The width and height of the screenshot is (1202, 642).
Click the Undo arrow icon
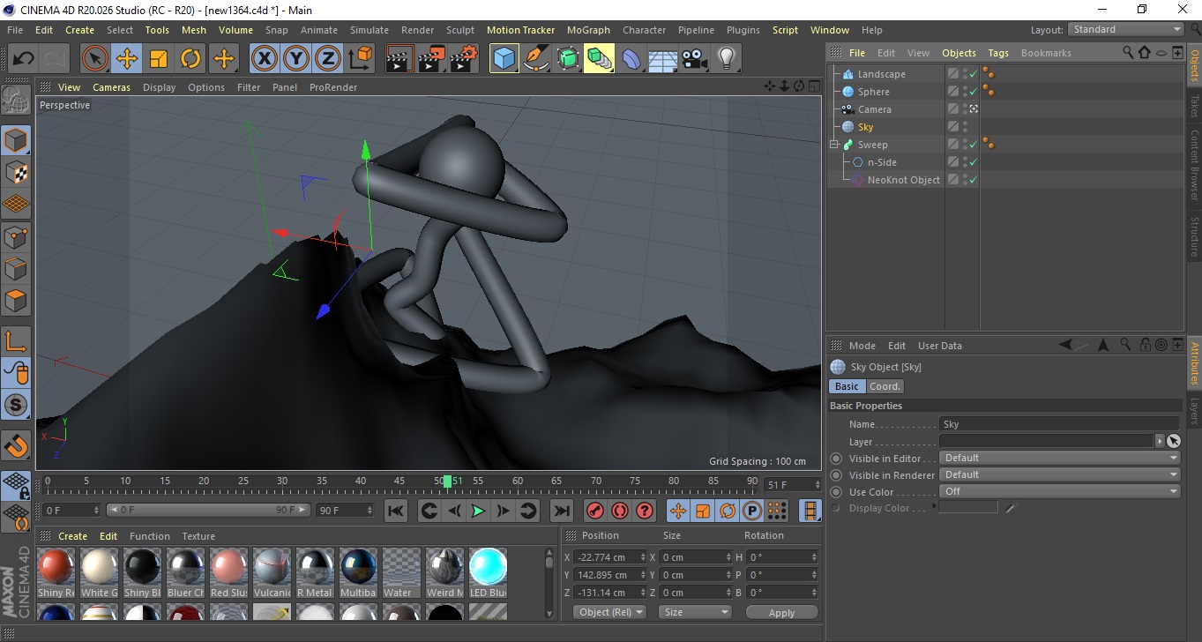coord(24,59)
